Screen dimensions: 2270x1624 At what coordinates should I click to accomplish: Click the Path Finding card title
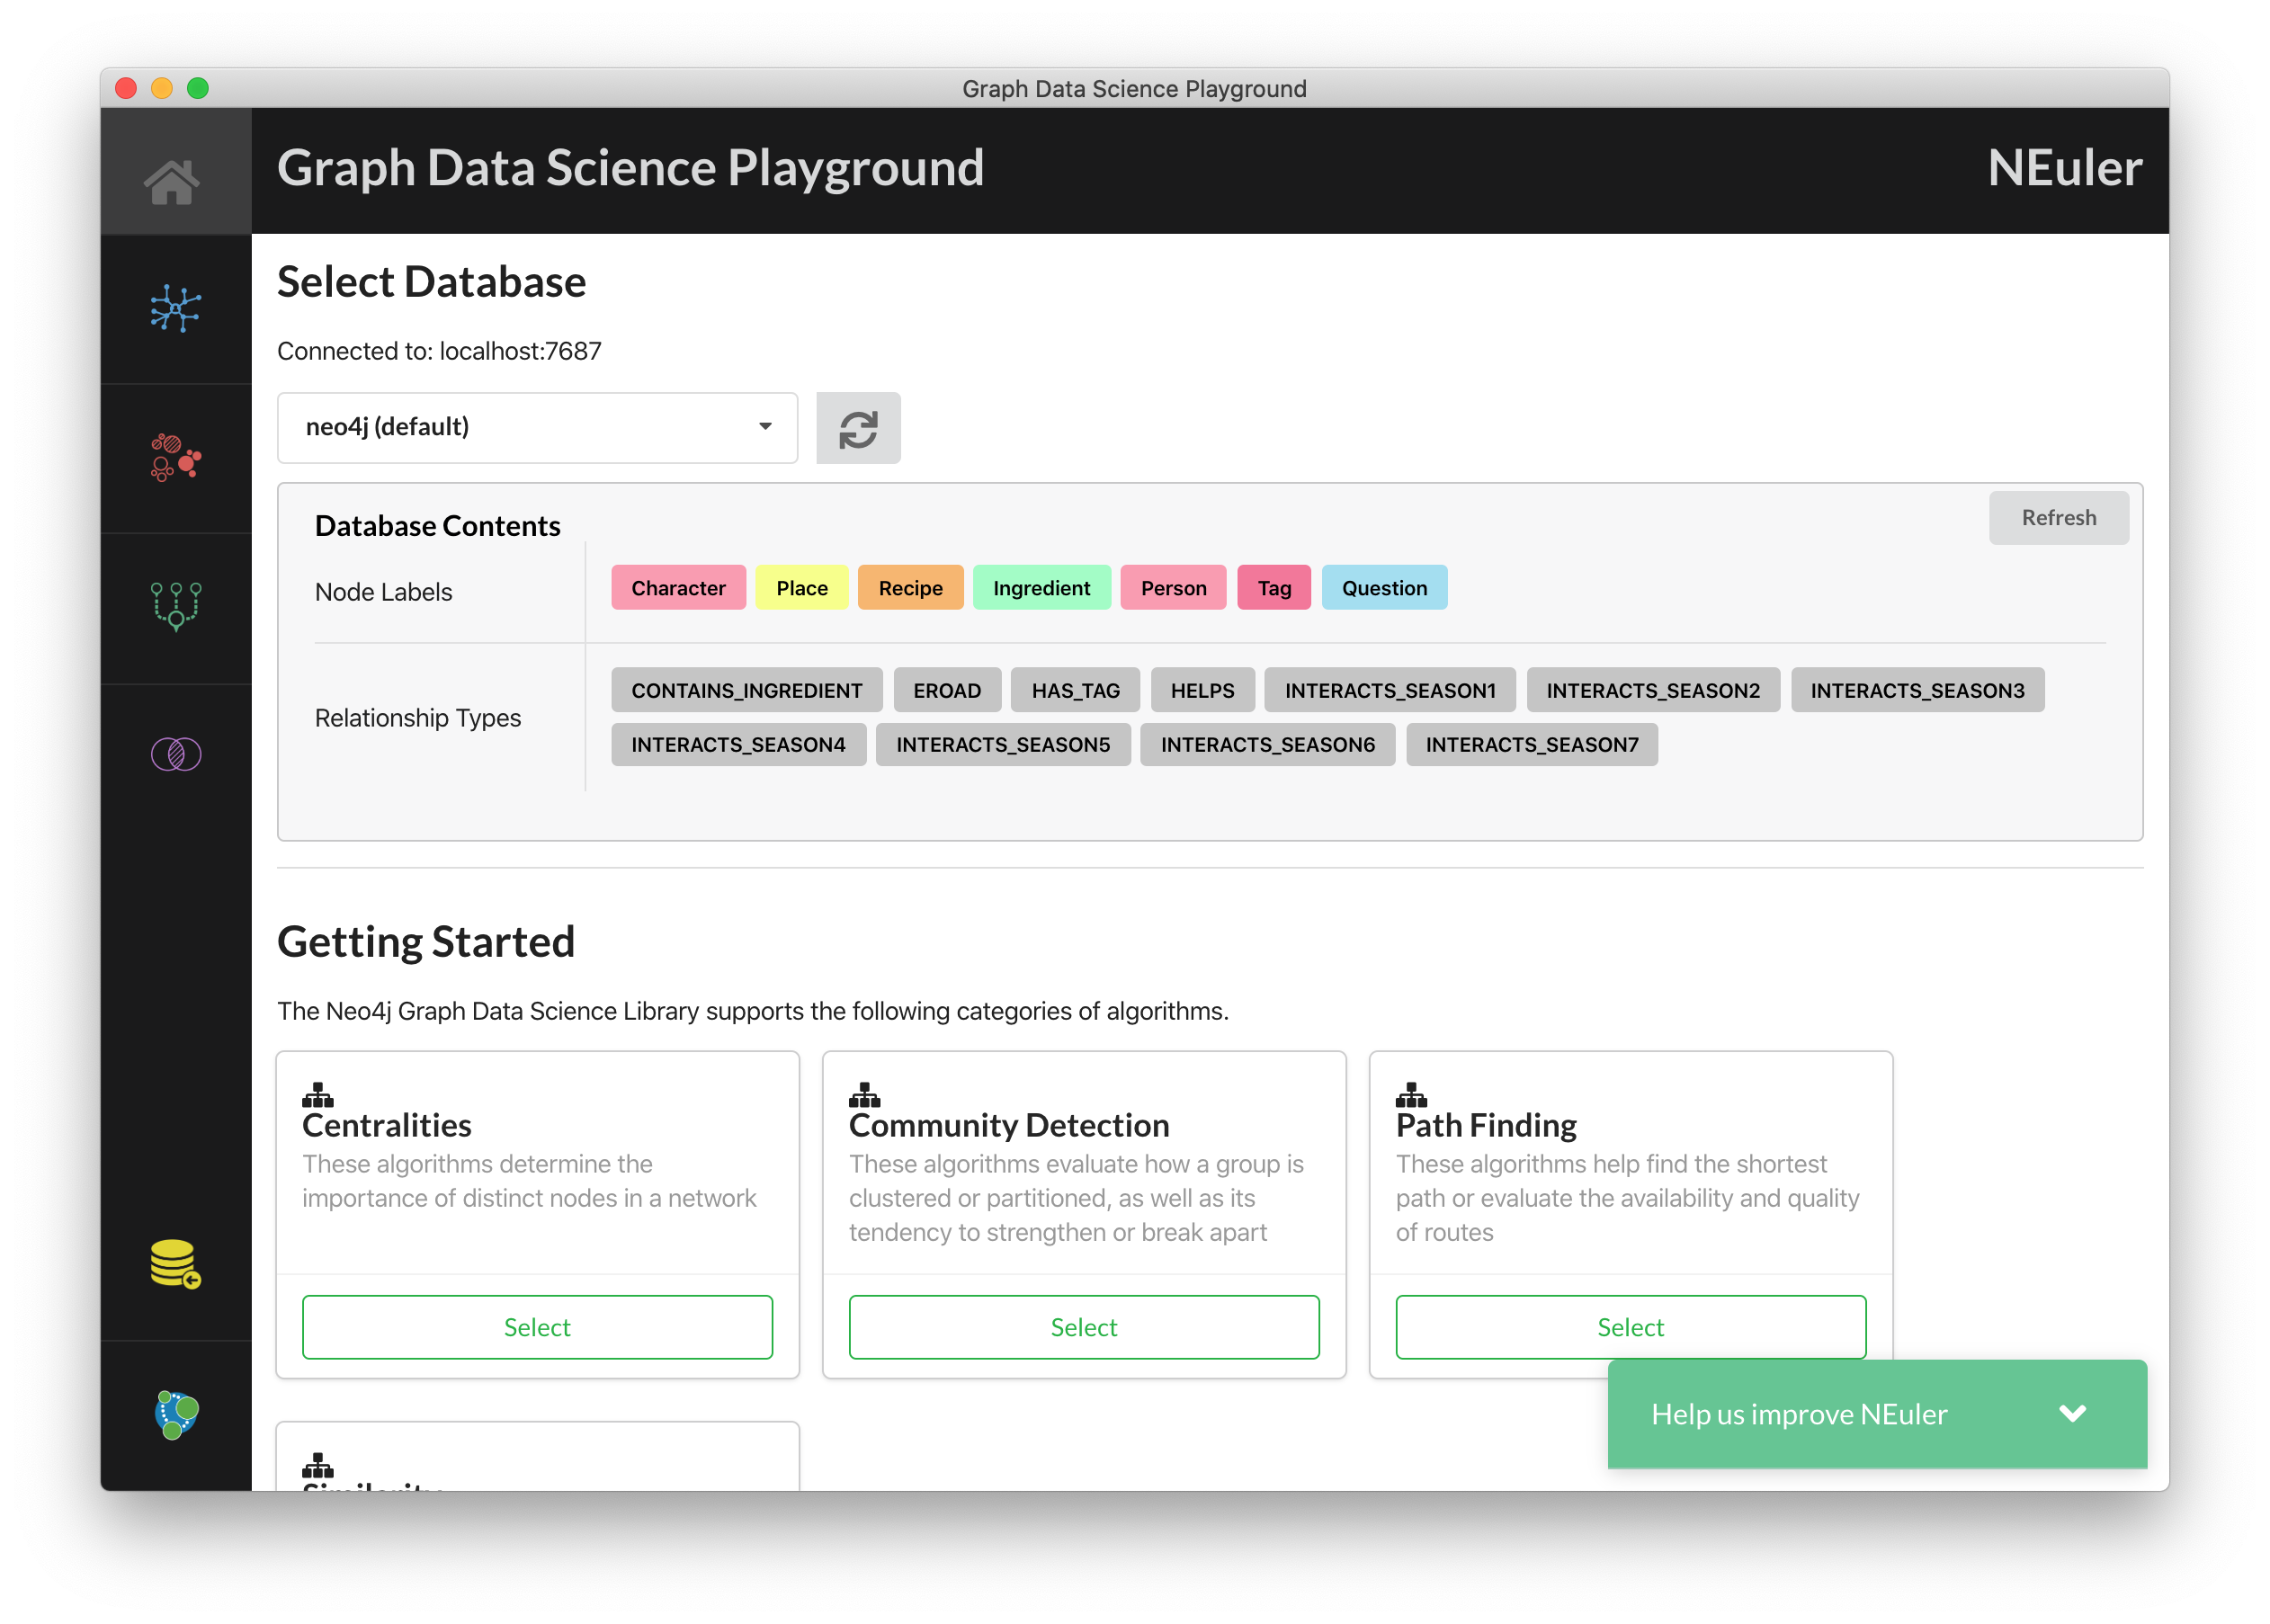pos(1485,1125)
